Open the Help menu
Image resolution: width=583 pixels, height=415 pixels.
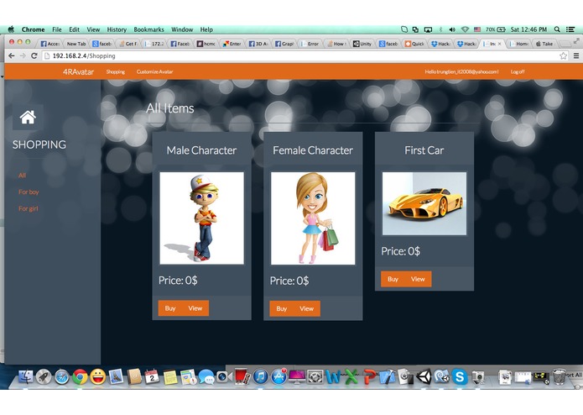[x=206, y=29]
